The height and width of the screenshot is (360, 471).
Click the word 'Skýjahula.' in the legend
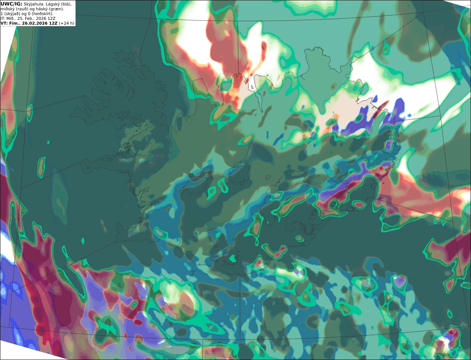coord(34,4)
